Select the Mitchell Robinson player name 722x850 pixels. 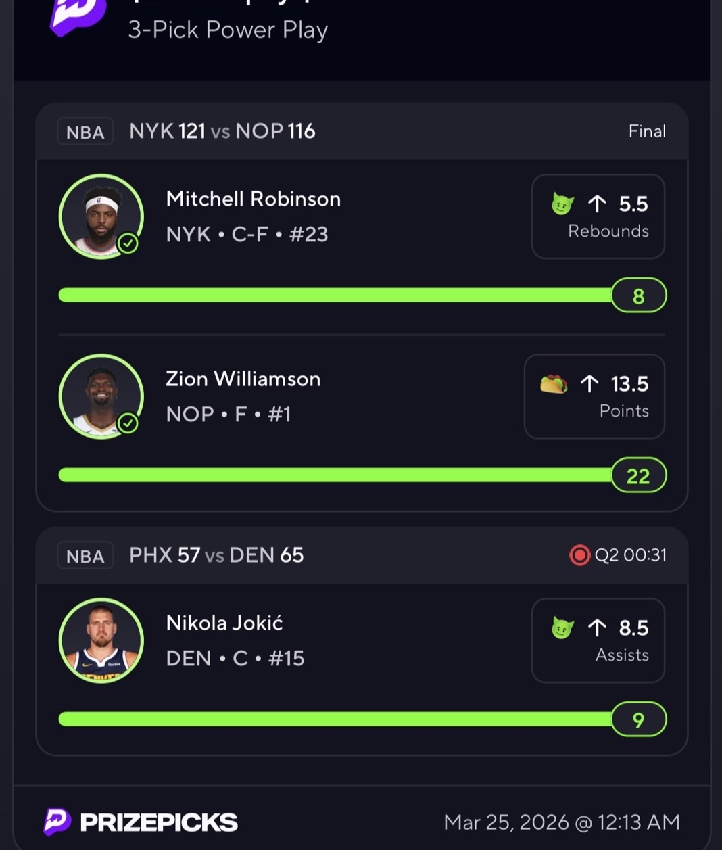point(254,199)
